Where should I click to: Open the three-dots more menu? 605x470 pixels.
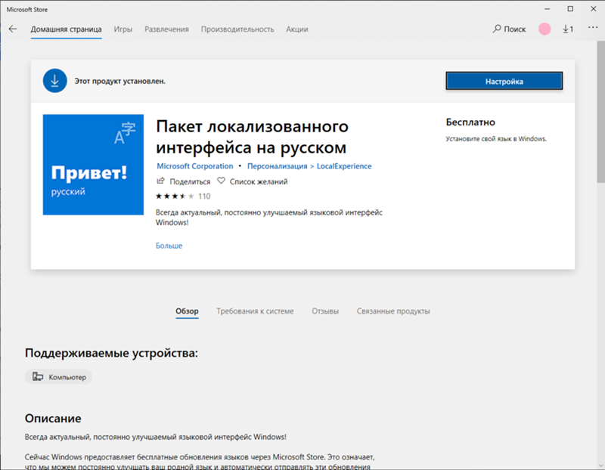[593, 28]
